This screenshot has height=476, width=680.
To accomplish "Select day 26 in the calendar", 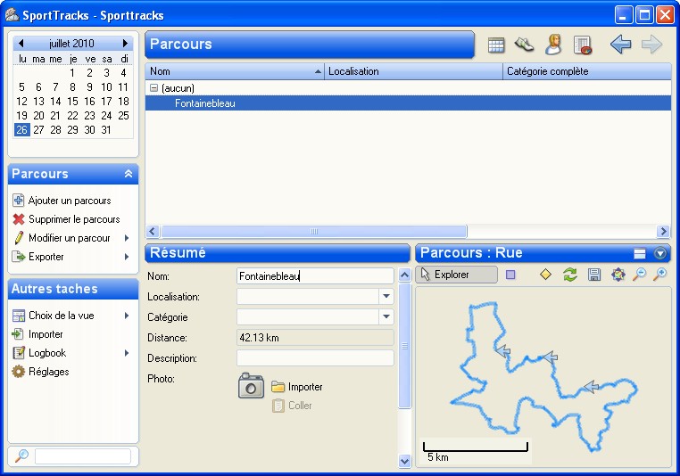I will click(21, 129).
